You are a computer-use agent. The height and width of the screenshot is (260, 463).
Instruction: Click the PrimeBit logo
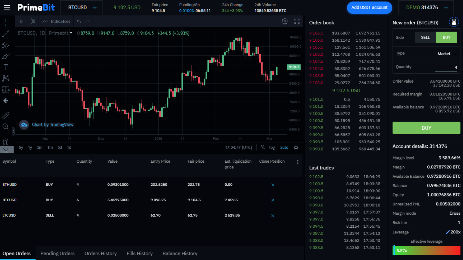36,8
